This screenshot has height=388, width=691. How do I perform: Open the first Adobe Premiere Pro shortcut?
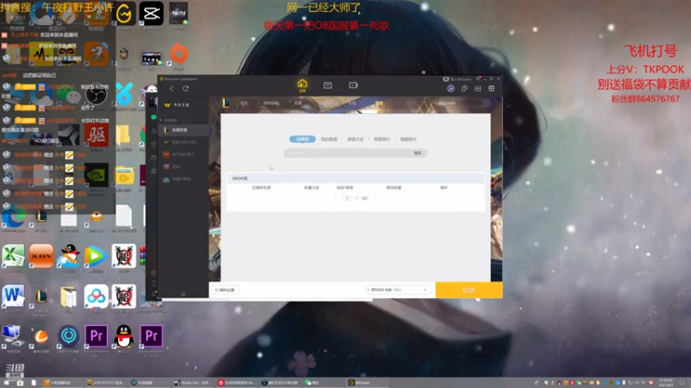point(96,336)
